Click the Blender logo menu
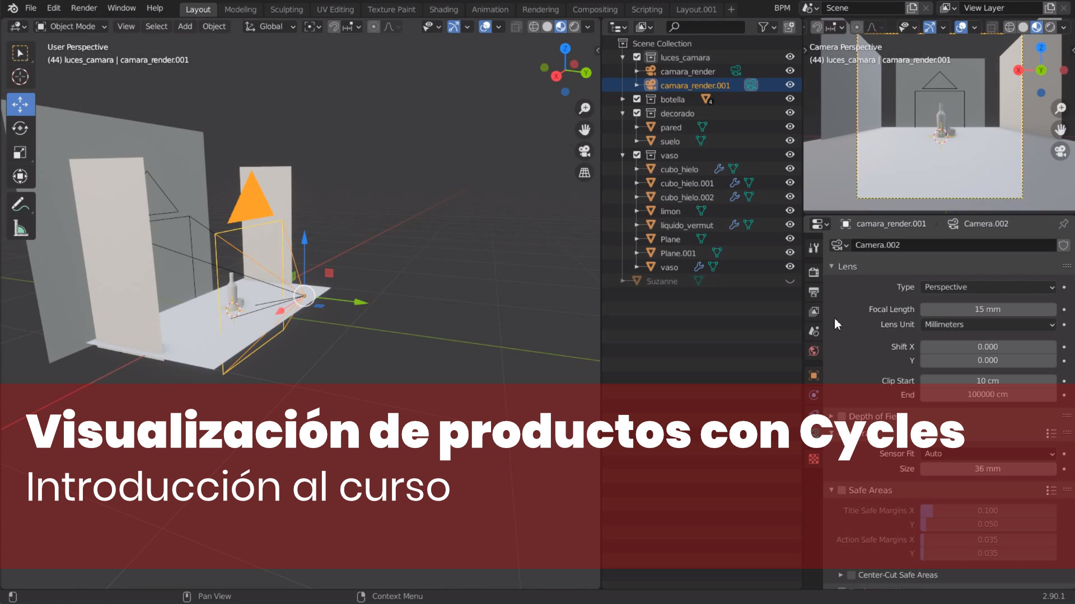This screenshot has width=1075, height=604. coord(12,8)
